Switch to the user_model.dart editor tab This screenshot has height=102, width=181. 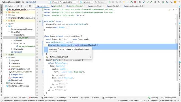coord(96,6)
